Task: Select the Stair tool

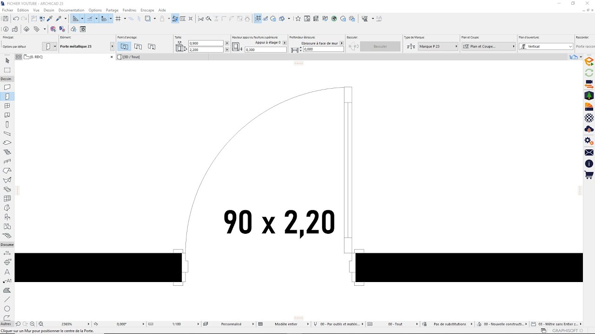Action: (x=7, y=152)
